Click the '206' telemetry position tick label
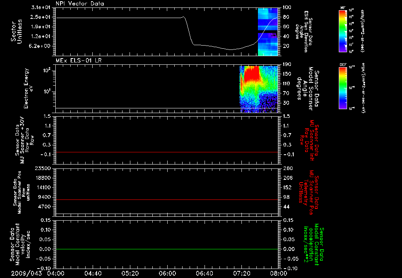 [x=287, y=178]
